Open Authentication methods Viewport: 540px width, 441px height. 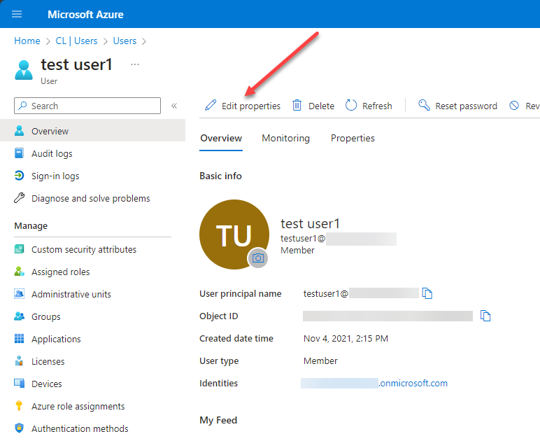(x=80, y=428)
